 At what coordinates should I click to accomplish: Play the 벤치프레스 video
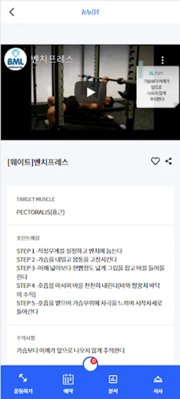pos(90,92)
